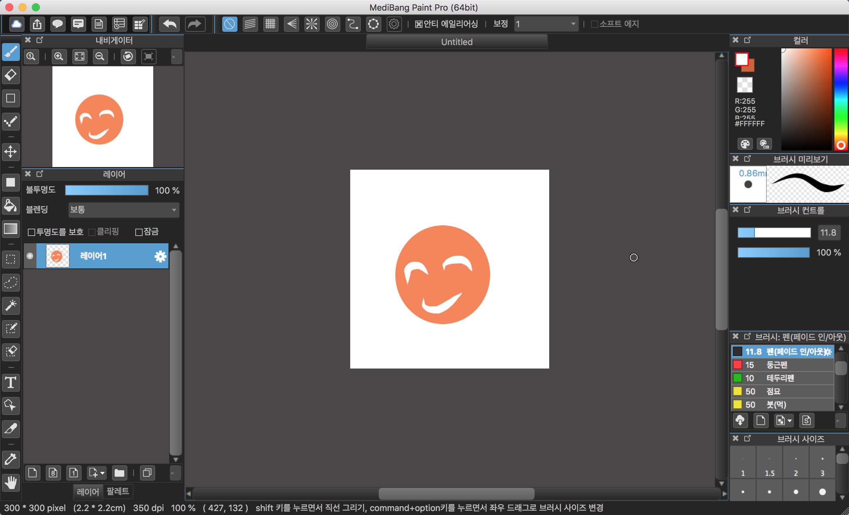Enable the radial snap guide icon
Viewport: 849px width, 515px height.
(311, 24)
